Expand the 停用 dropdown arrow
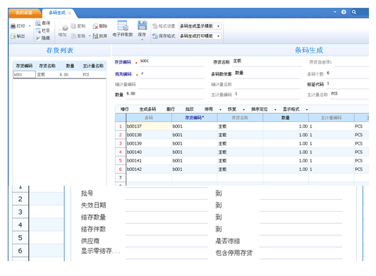The width and height of the screenshot is (376, 276). pos(220,109)
